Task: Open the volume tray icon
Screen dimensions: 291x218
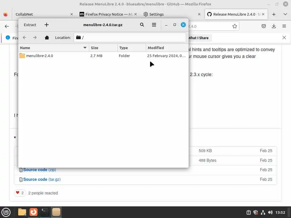Action: coord(270,212)
